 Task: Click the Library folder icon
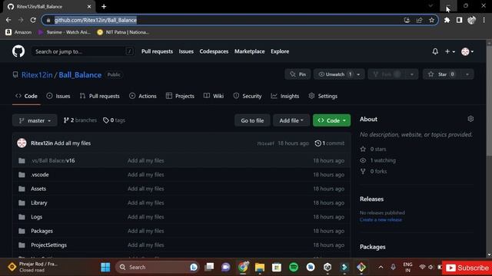(22, 202)
